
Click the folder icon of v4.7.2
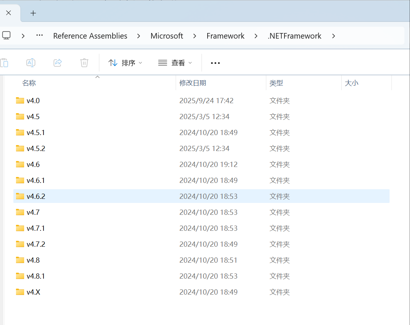coord(20,244)
